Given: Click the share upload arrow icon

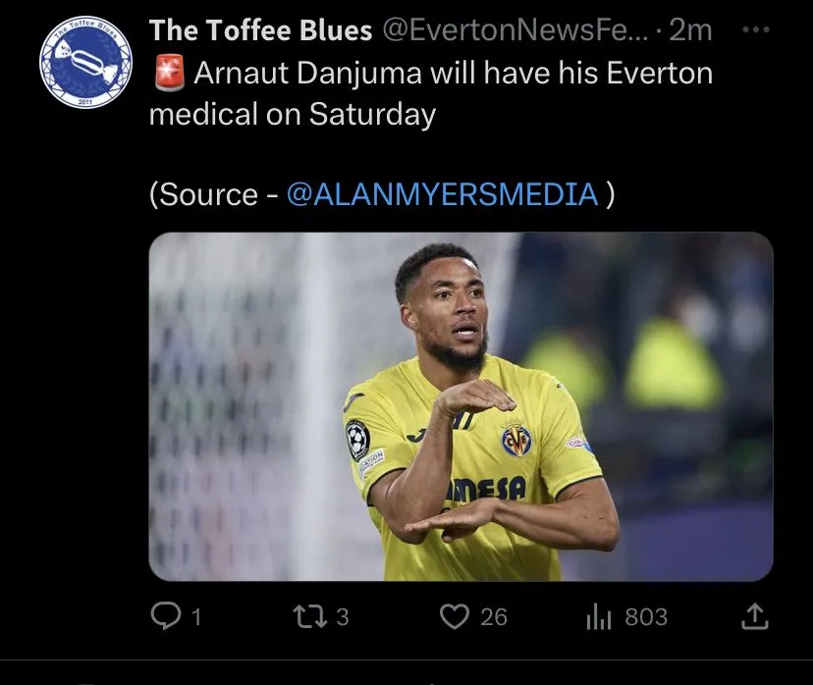Looking at the screenshot, I should tap(753, 616).
